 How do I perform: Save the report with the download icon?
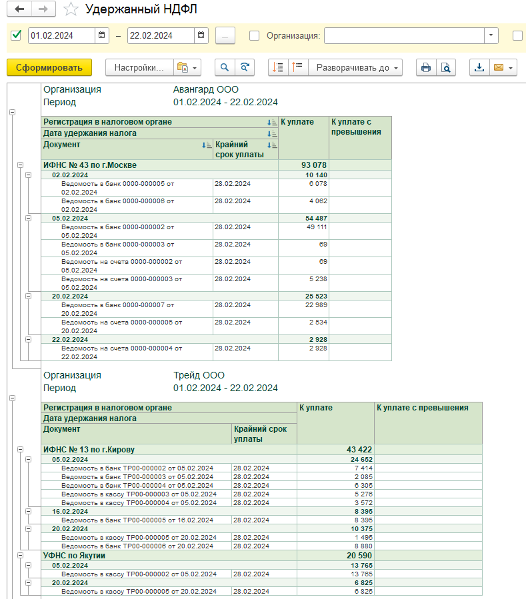coord(479,67)
